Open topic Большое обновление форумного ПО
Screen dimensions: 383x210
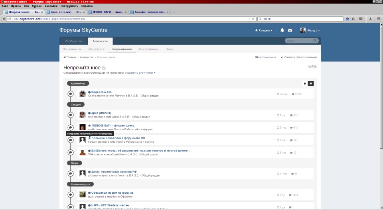click(x=118, y=138)
